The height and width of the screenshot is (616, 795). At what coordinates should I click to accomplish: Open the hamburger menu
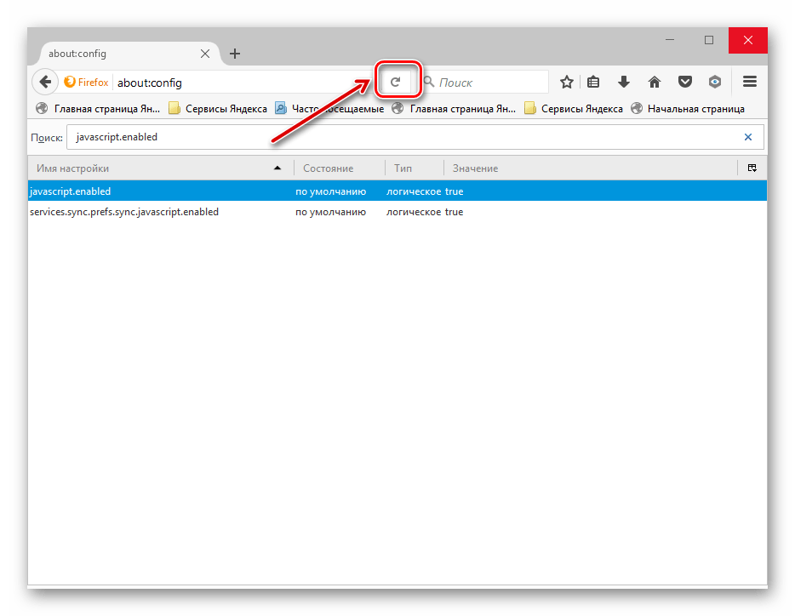(x=750, y=83)
